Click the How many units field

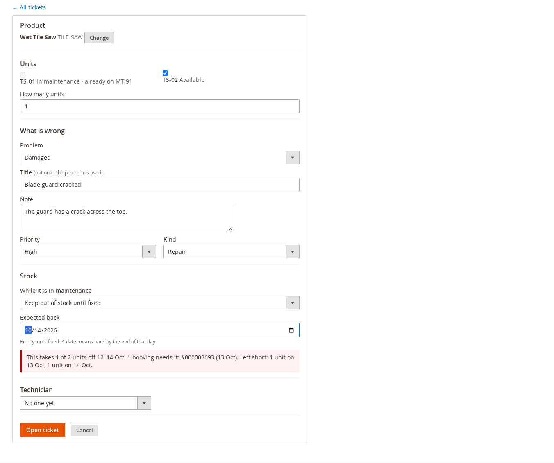pyautogui.click(x=160, y=106)
